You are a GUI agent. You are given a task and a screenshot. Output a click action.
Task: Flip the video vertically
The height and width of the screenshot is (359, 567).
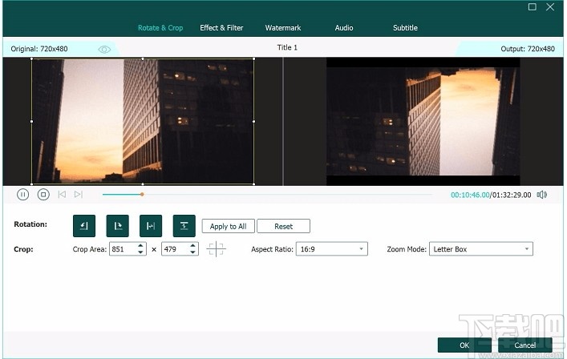(x=184, y=226)
